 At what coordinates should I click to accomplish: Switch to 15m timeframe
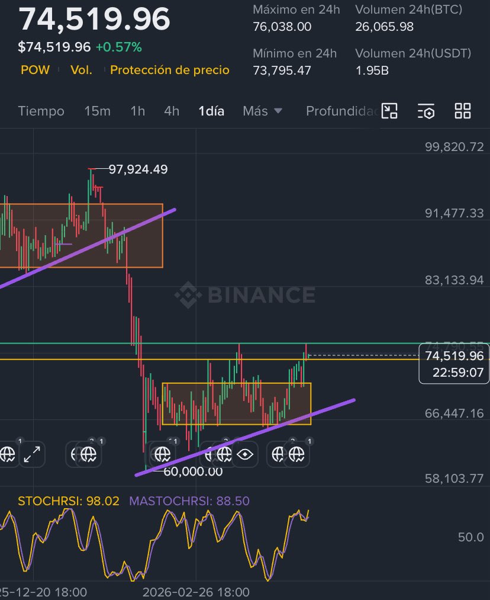click(97, 111)
